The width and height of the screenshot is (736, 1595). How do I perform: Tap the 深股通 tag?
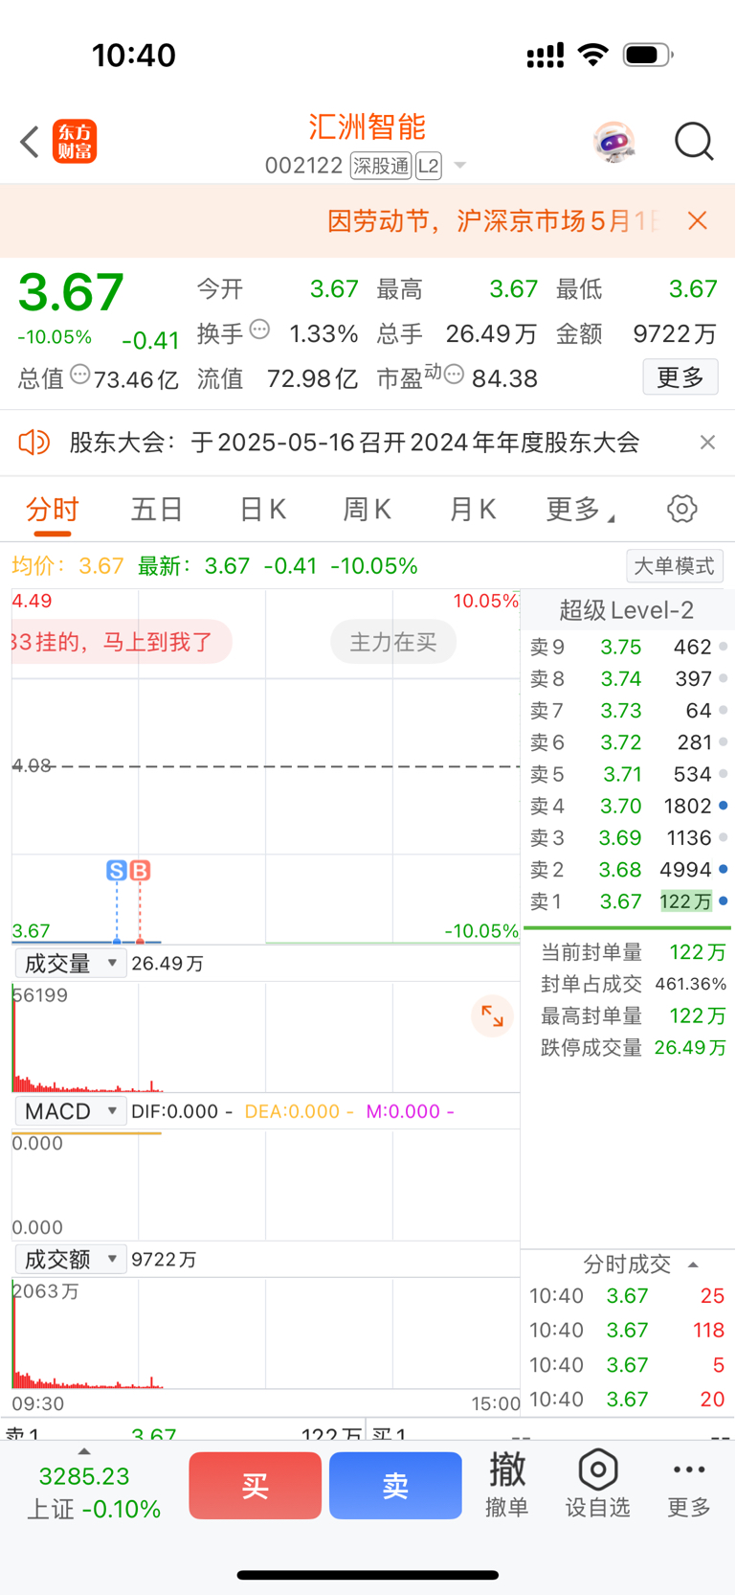[381, 166]
